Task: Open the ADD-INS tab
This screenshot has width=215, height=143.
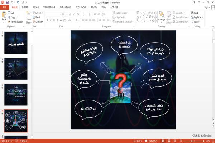Action: 114,7
